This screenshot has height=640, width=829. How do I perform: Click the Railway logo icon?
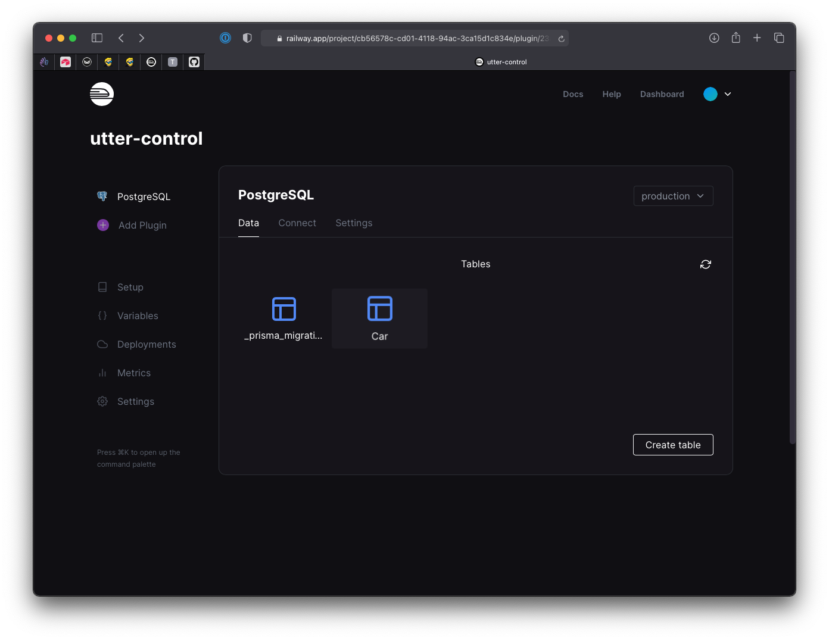102,94
